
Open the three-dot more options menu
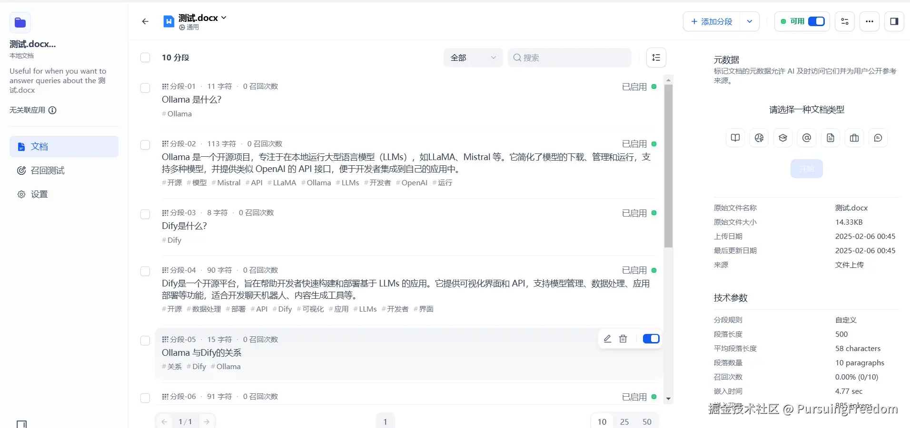870,21
